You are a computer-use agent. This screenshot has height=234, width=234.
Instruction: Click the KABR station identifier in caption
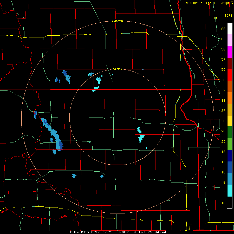pos(125,232)
